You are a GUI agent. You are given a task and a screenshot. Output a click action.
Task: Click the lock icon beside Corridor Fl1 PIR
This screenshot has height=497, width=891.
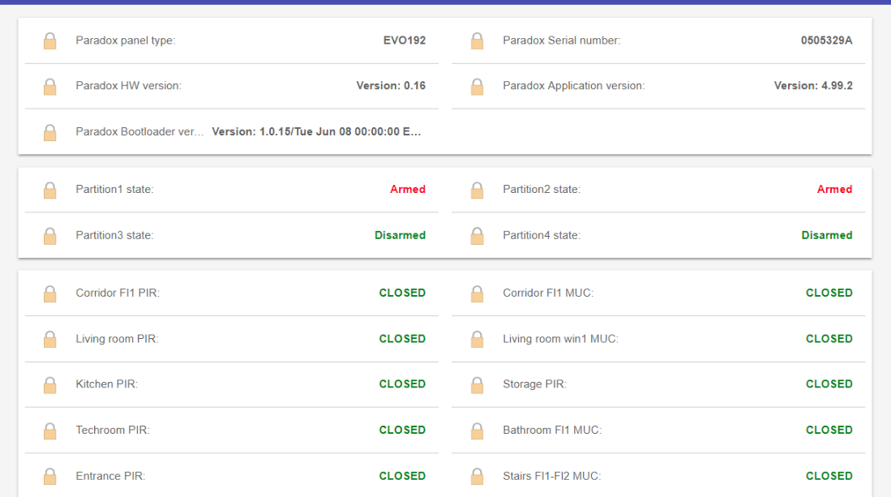pyautogui.click(x=49, y=293)
